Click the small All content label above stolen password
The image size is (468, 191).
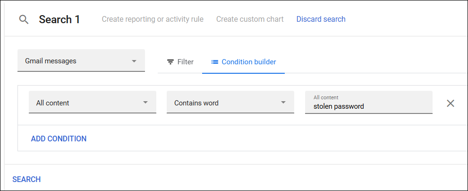click(326, 97)
